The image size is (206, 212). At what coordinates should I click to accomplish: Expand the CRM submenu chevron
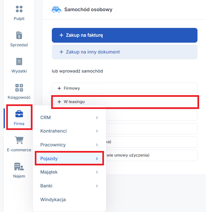point(97,117)
